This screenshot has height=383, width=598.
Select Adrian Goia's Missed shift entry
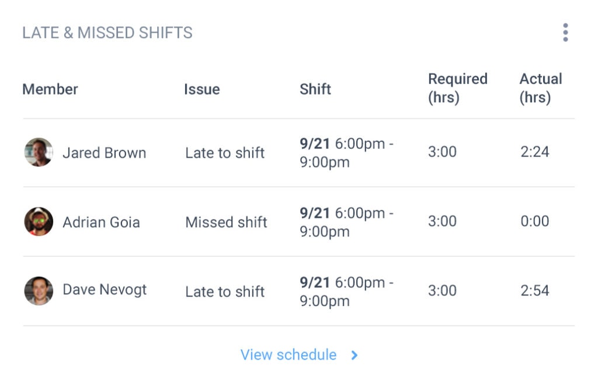coord(225,222)
